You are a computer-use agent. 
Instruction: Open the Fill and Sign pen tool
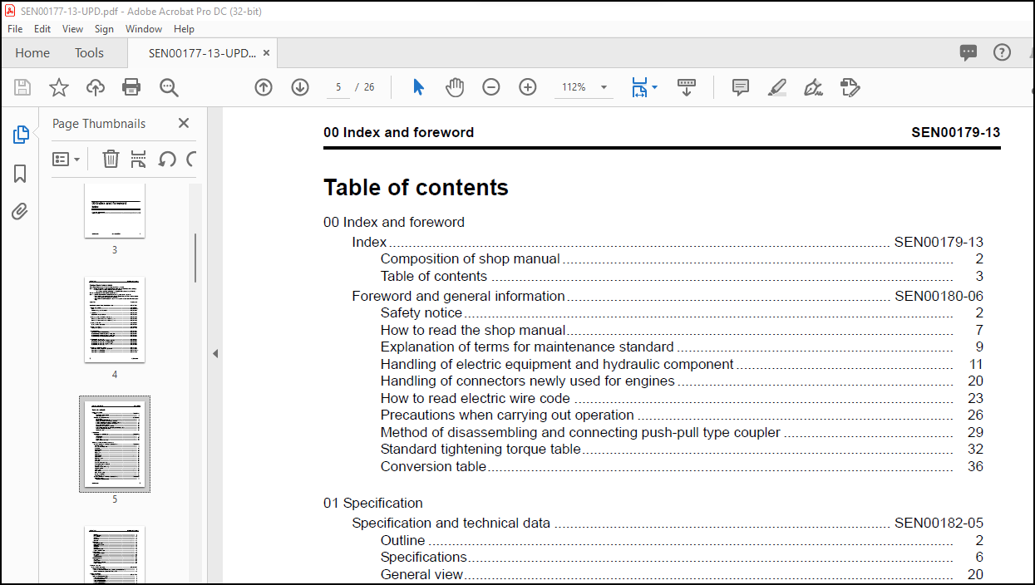click(x=814, y=87)
